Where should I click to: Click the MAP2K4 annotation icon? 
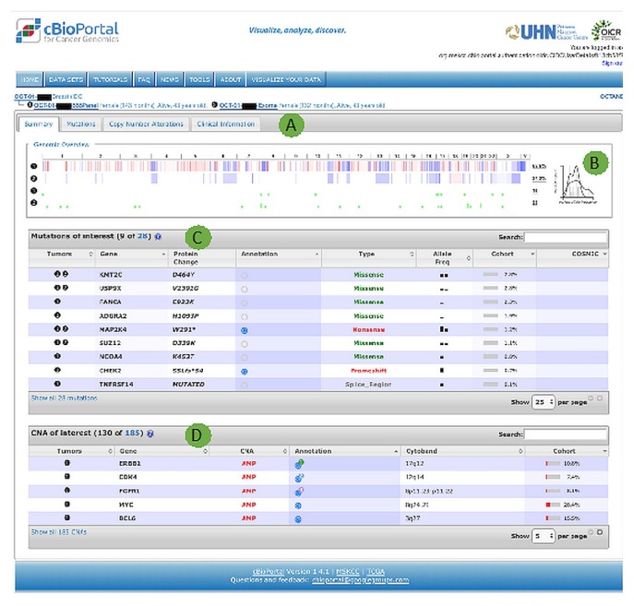click(244, 327)
